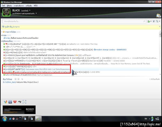
Task: Click the yellow invitations notification bar text
Action: [12, 27]
